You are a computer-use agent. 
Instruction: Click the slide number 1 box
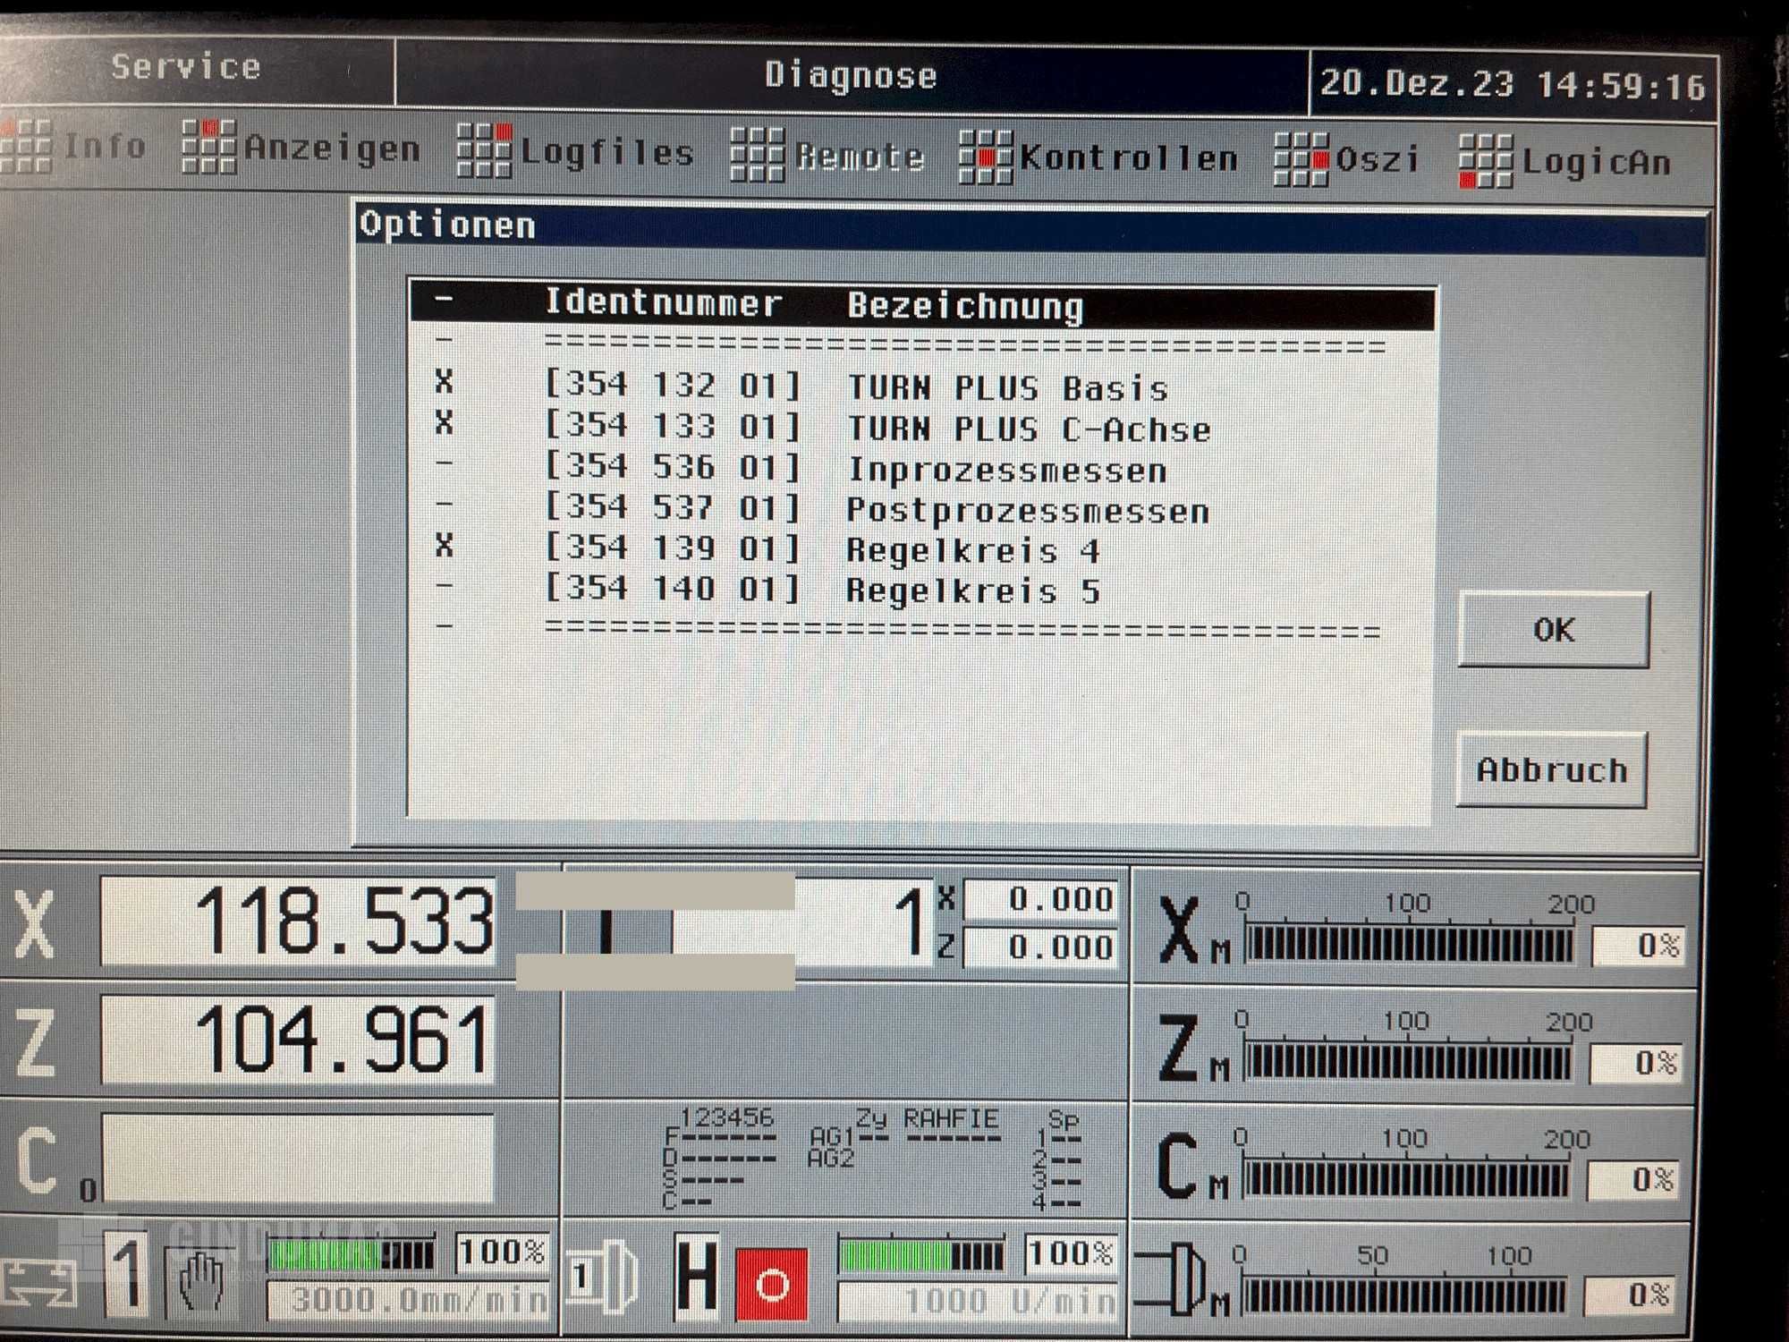(x=128, y=1275)
